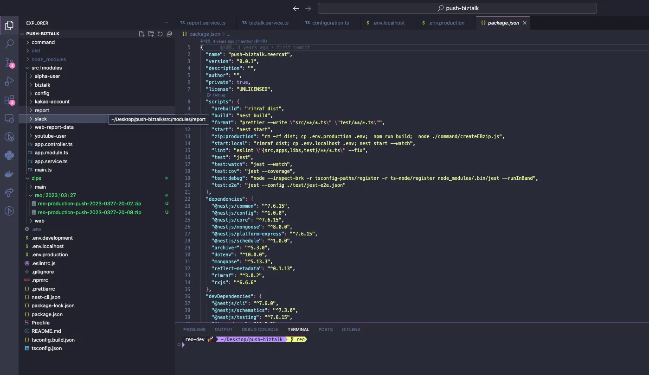
Task: Close the package.json editor tab
Action: tap(525, 23)
